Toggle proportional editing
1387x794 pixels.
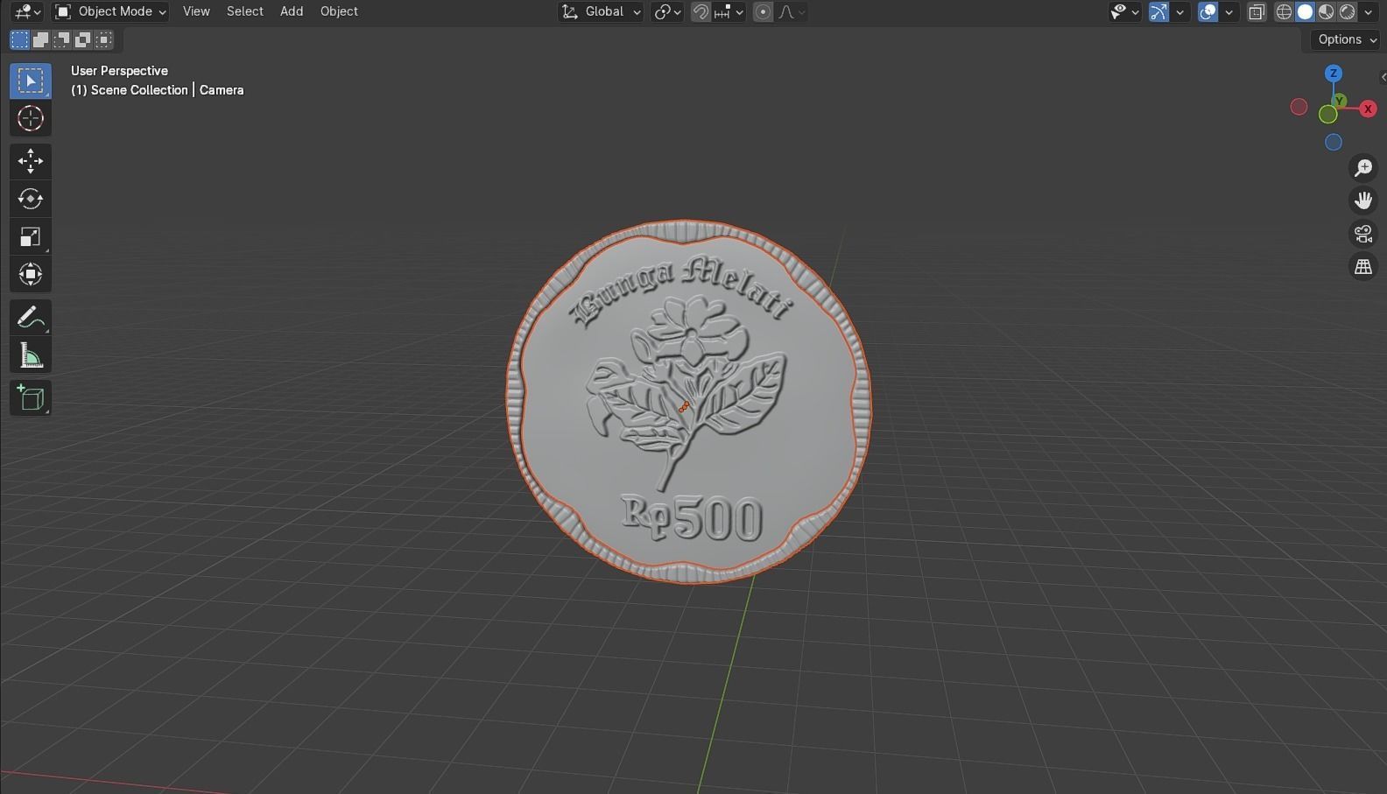click(x=764, y=11)
